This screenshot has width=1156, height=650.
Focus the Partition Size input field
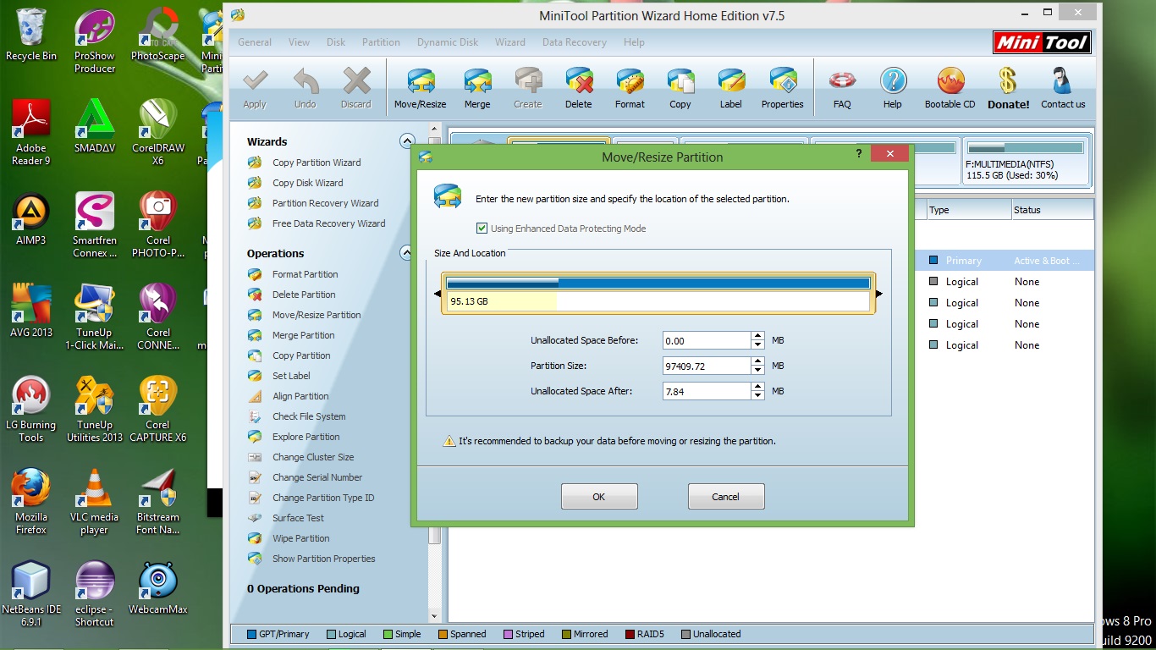[707, 366]
